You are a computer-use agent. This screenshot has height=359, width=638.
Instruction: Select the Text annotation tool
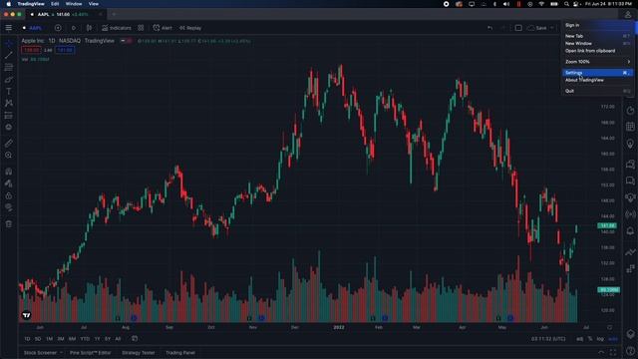coord(9,91)
